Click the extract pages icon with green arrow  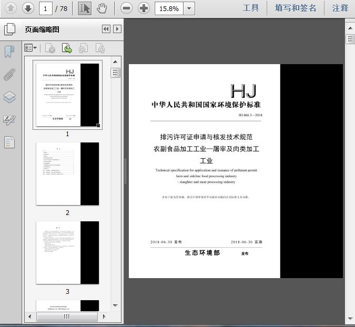click(67, 48)
